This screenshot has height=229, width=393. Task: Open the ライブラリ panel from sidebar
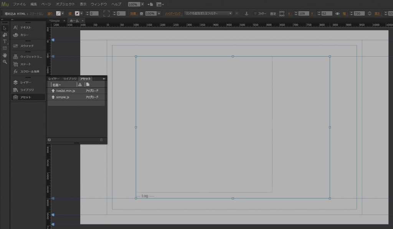[28, 90]
